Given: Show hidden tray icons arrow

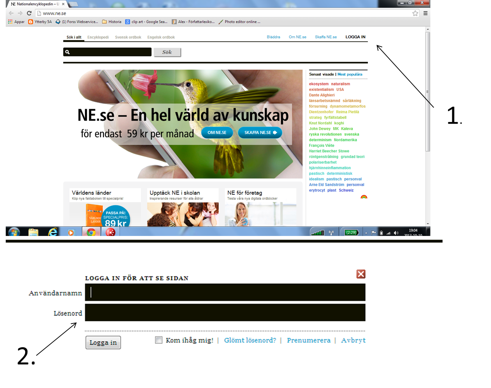Looking at the screenshot, I should 366,233.
